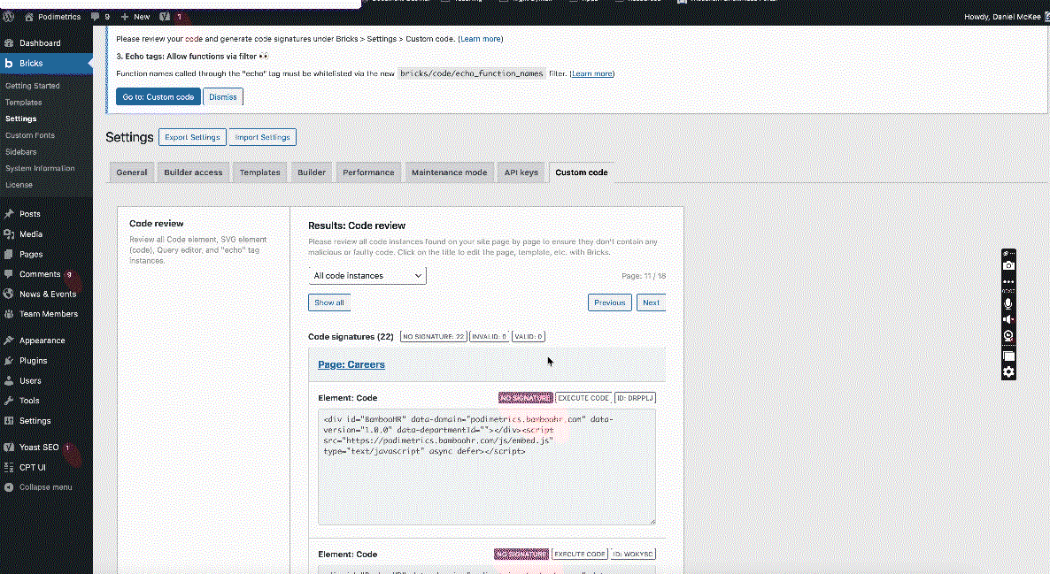This screenshot has width=1050, height=574.
Task: Open Sidebars in the Bricks submenu
Action: (x=20, y=152)
